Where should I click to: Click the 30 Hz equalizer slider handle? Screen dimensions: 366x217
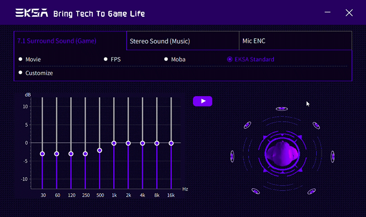pyautogui.click(x=42, y=154)
